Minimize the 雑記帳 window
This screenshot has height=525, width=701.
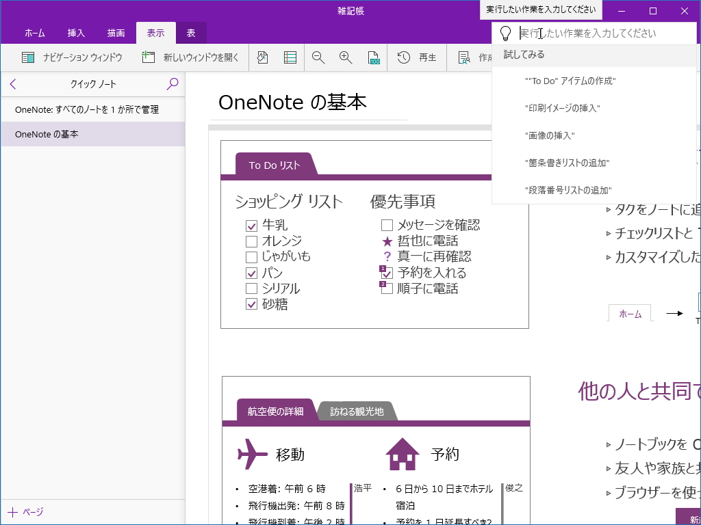coord(622,11)
